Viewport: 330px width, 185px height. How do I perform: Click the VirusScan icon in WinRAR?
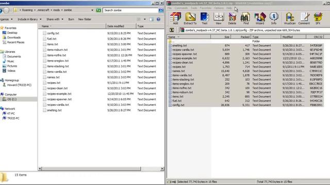click(290, 18)
